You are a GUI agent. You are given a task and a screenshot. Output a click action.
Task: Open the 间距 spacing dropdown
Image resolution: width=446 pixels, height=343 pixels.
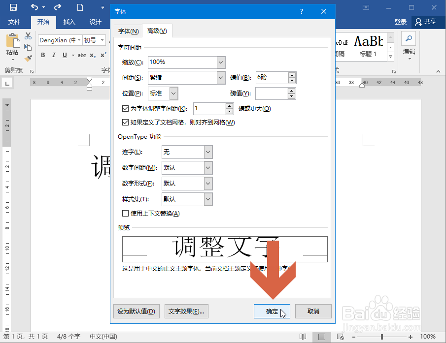click(x=221, y=77)
